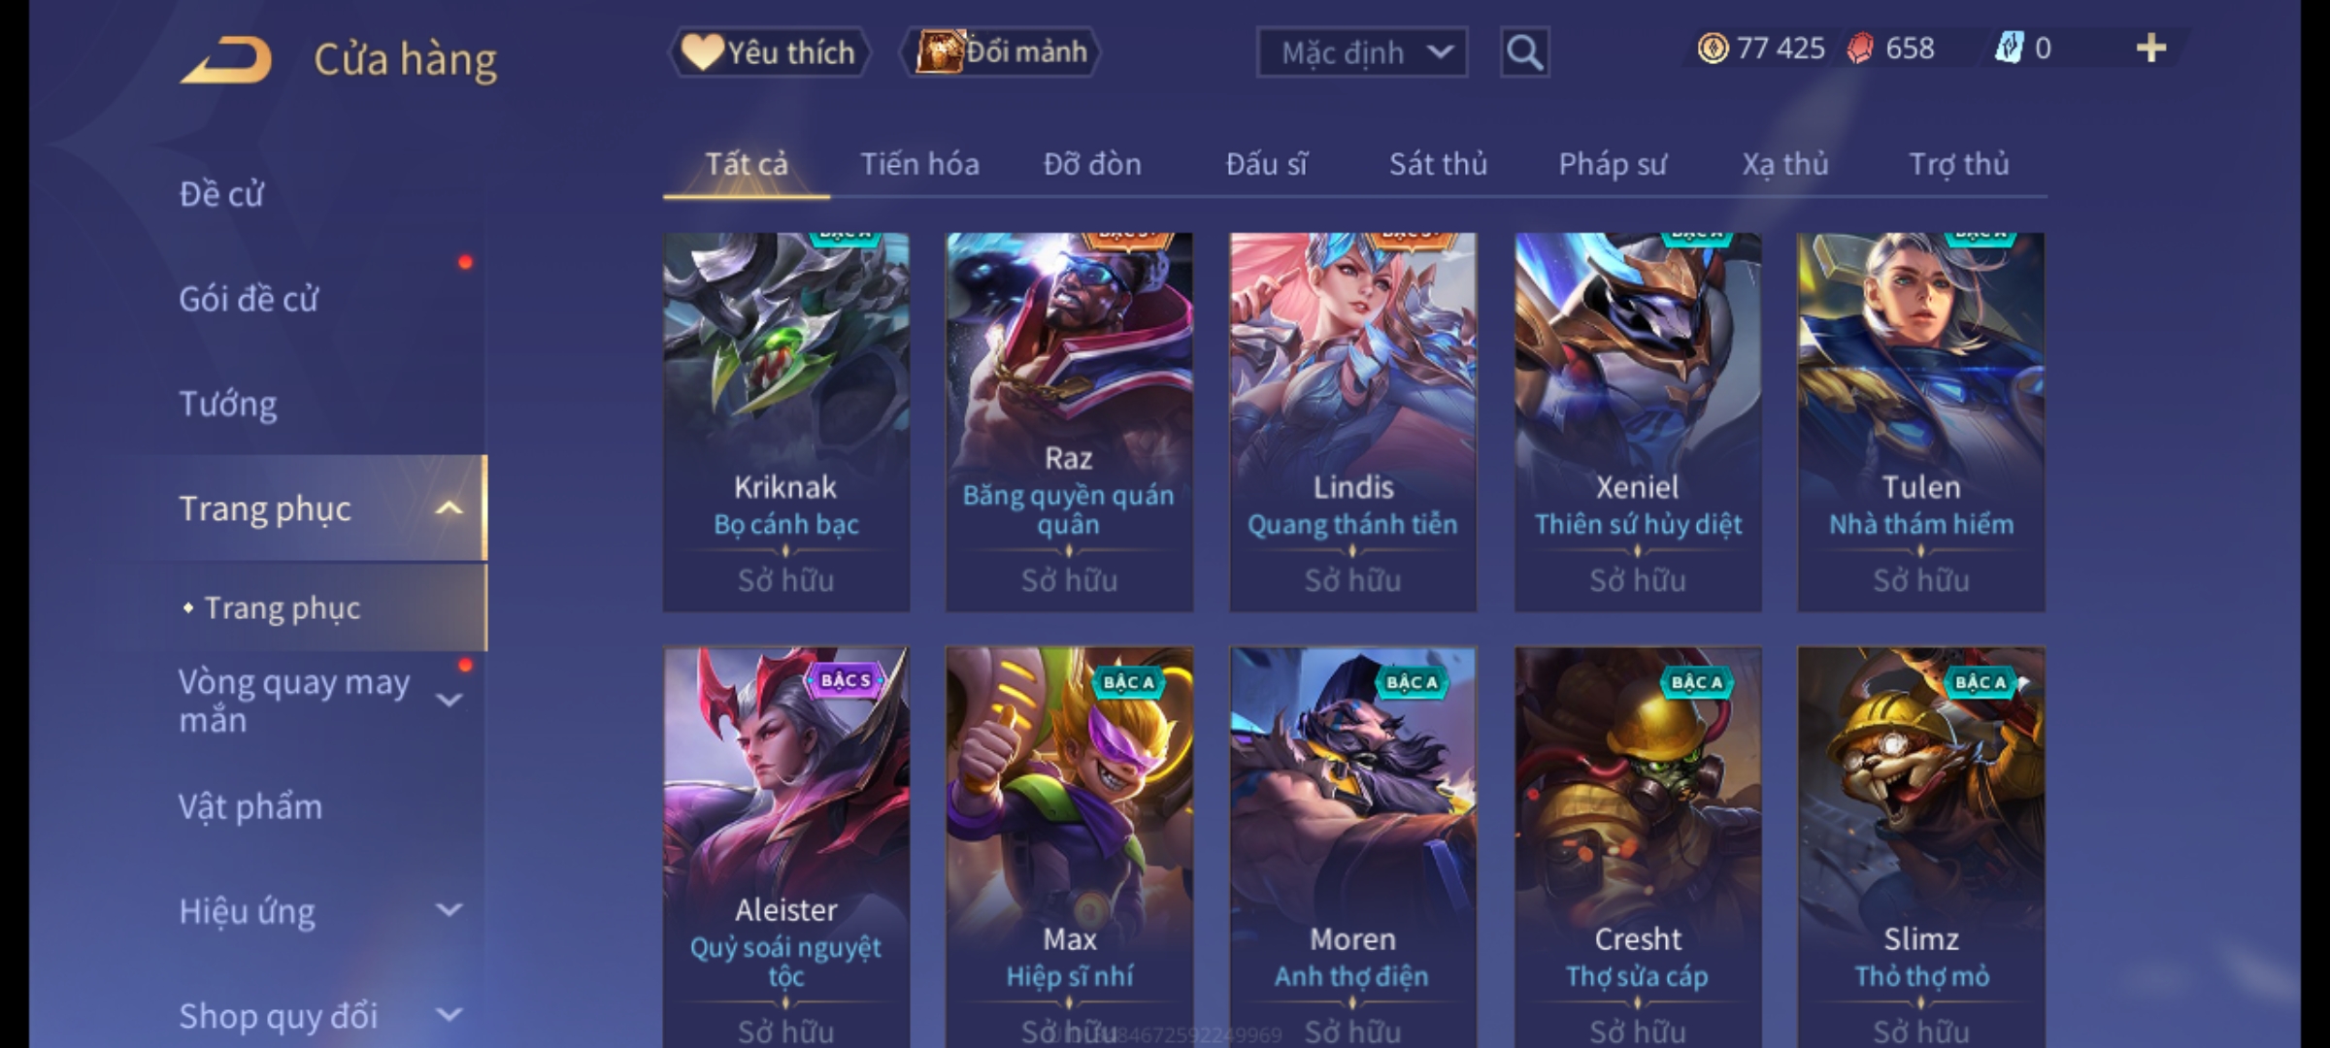Collapse the Trang phục sidebar section
This screenshot has width=2330, height=1048.
tap(449, 508)
